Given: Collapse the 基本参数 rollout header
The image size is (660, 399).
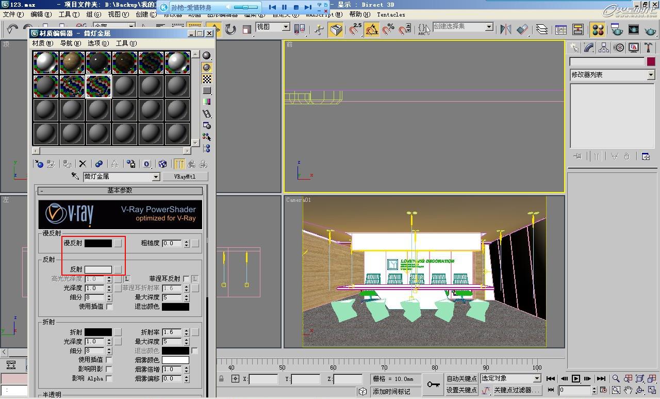Looking at the screenshot, I should 120,190.
